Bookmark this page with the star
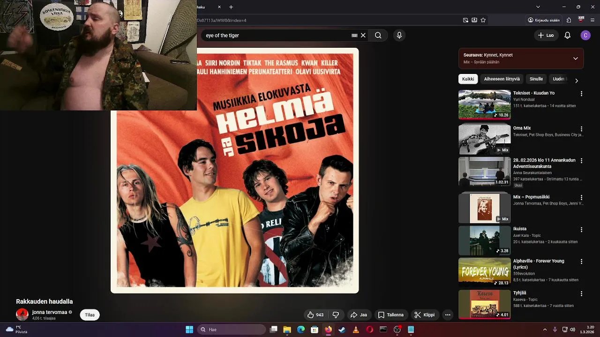The width and height of the screenshot is (600, 337). [x=483, y=20]
